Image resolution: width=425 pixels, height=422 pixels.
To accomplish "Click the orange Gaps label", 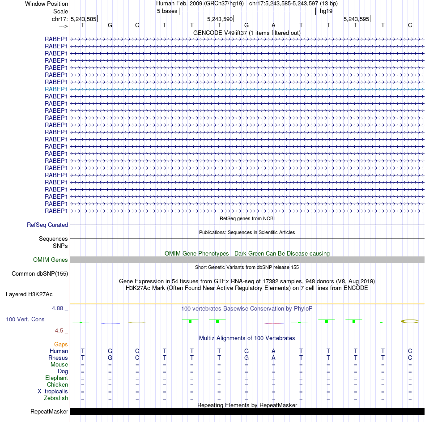I will (61, 345).
